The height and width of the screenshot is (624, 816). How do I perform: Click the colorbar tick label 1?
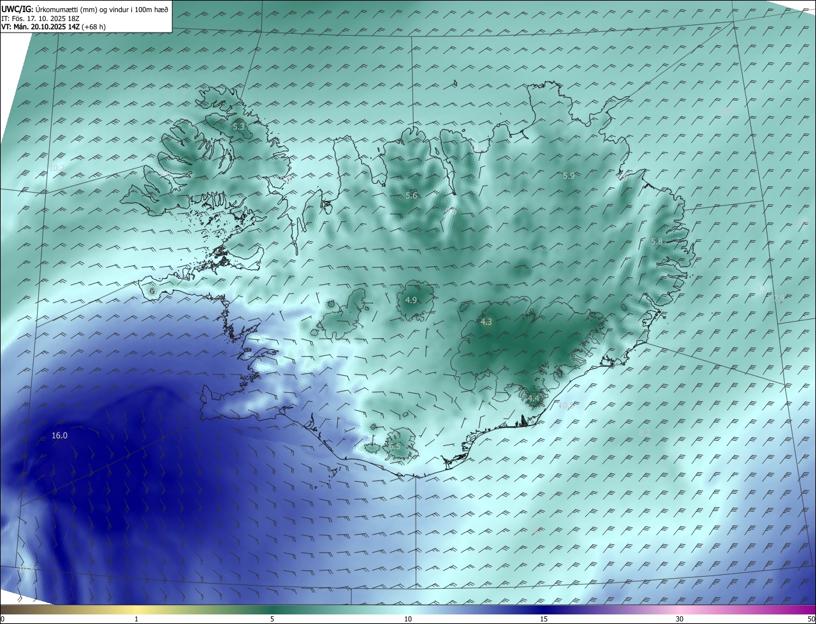tap(136, 619)
